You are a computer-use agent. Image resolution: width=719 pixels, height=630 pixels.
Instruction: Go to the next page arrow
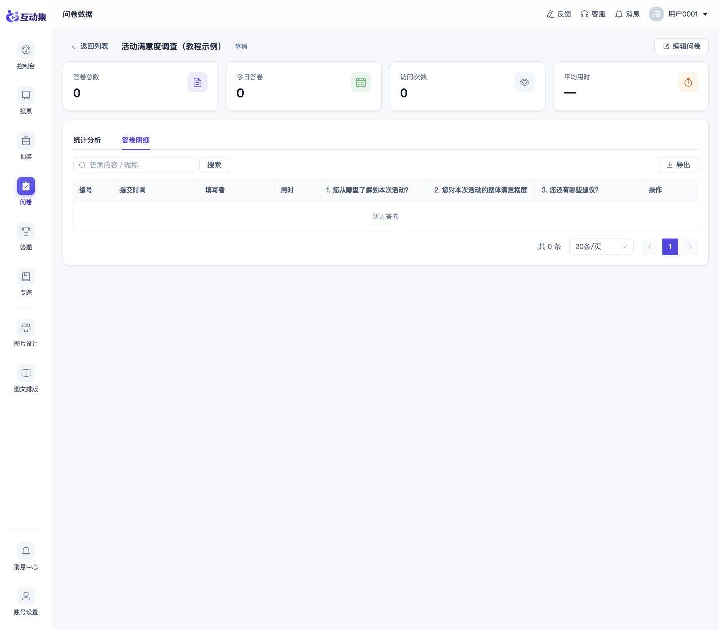pyautogui.click(x=690, y=247)
